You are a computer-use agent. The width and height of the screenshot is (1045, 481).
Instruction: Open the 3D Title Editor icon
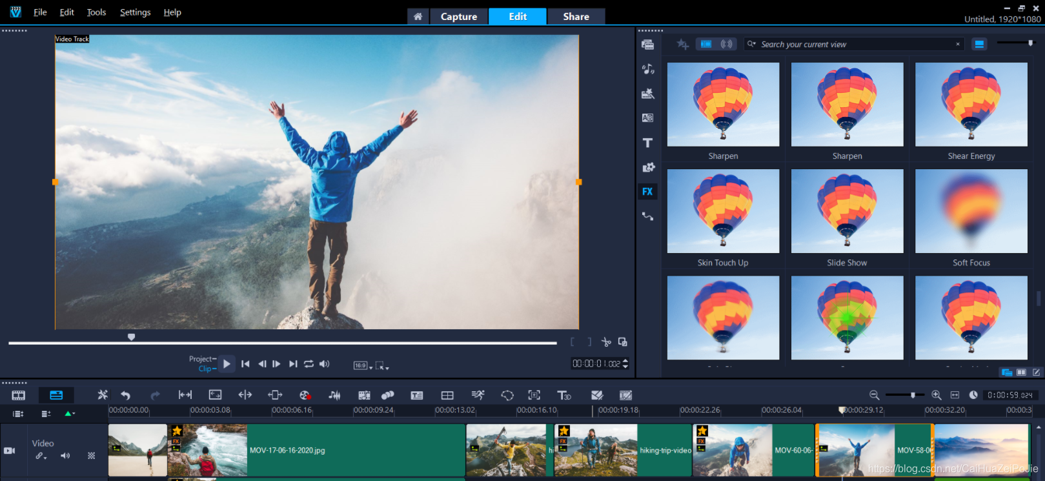564,395
